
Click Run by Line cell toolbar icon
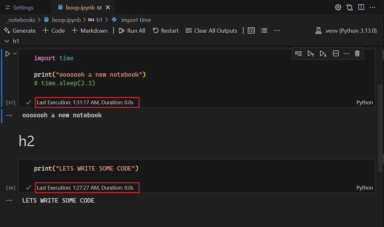click(298, 54)
